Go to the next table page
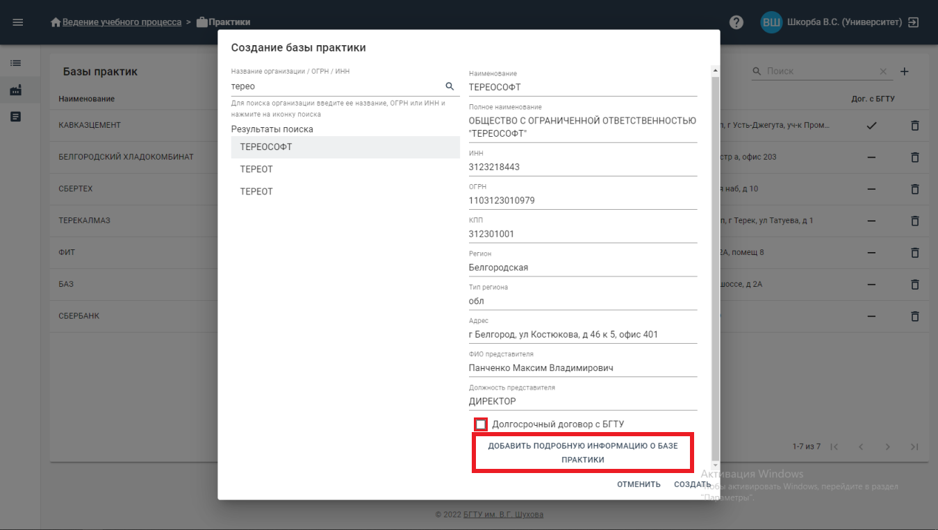 pos(887,447)
